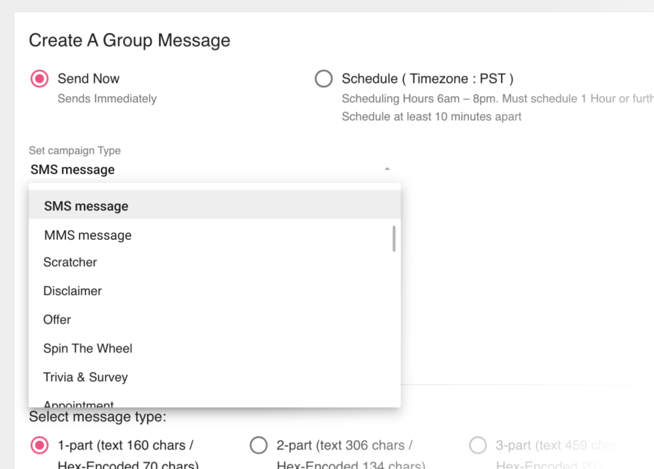Screen dimensions: 654x469
Task: Select "MMS message" campaign type
Action: [x=87, y=235]
